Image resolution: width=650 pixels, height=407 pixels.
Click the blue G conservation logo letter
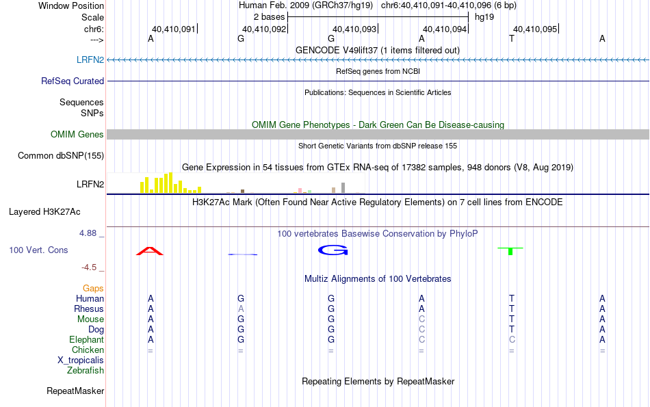point(333,250)
